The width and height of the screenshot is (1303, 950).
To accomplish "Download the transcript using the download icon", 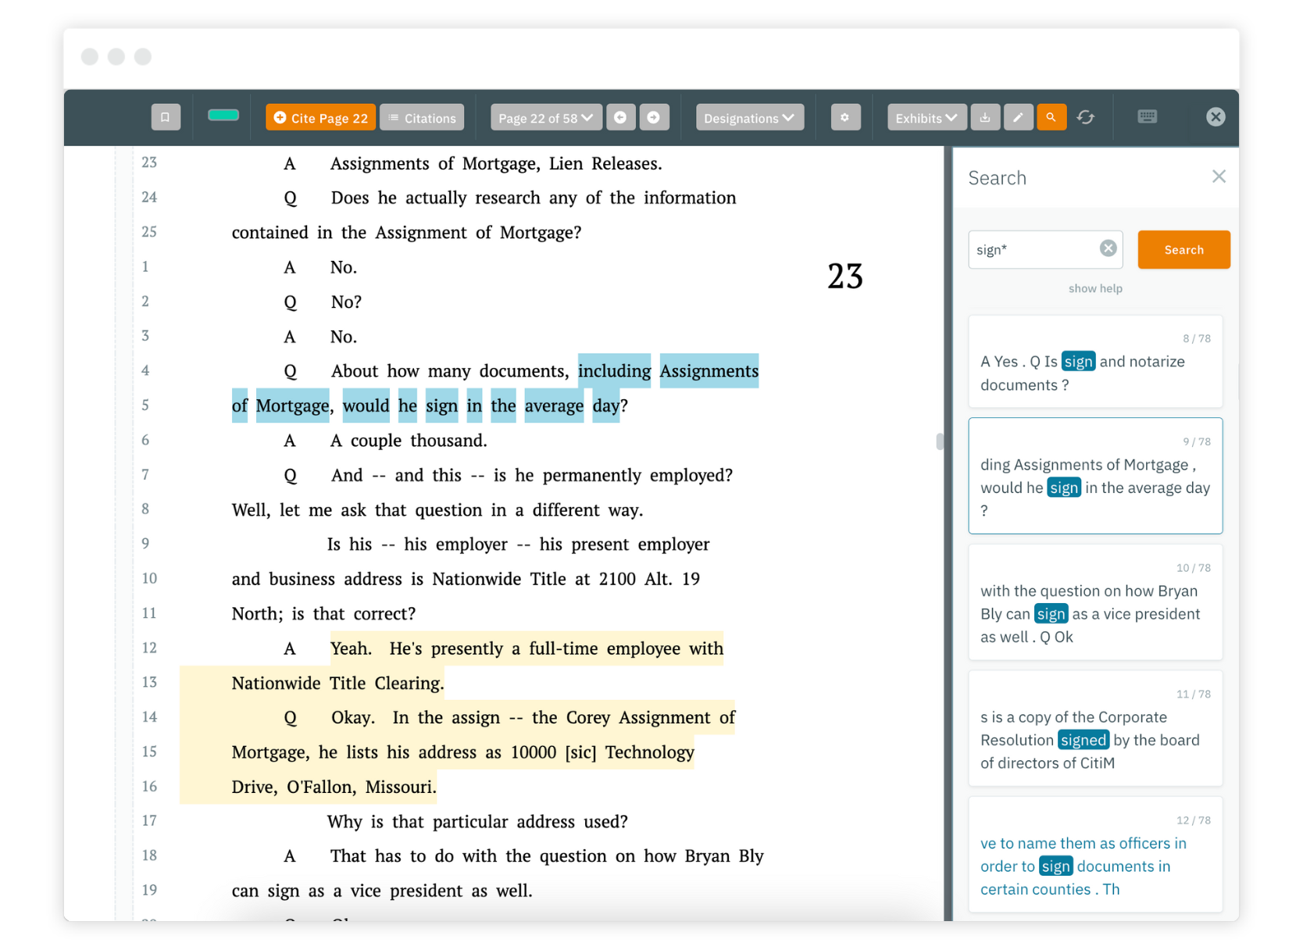I will 985,117.
